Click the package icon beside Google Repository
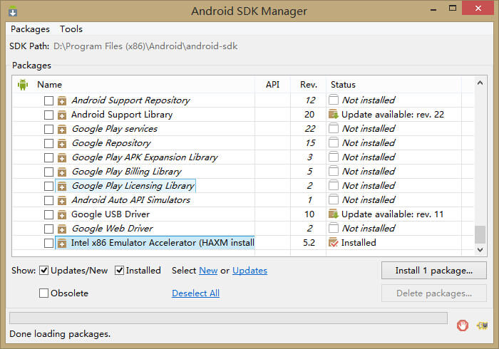499x349 pixels. pyautogui.click(x=62, y=144)
